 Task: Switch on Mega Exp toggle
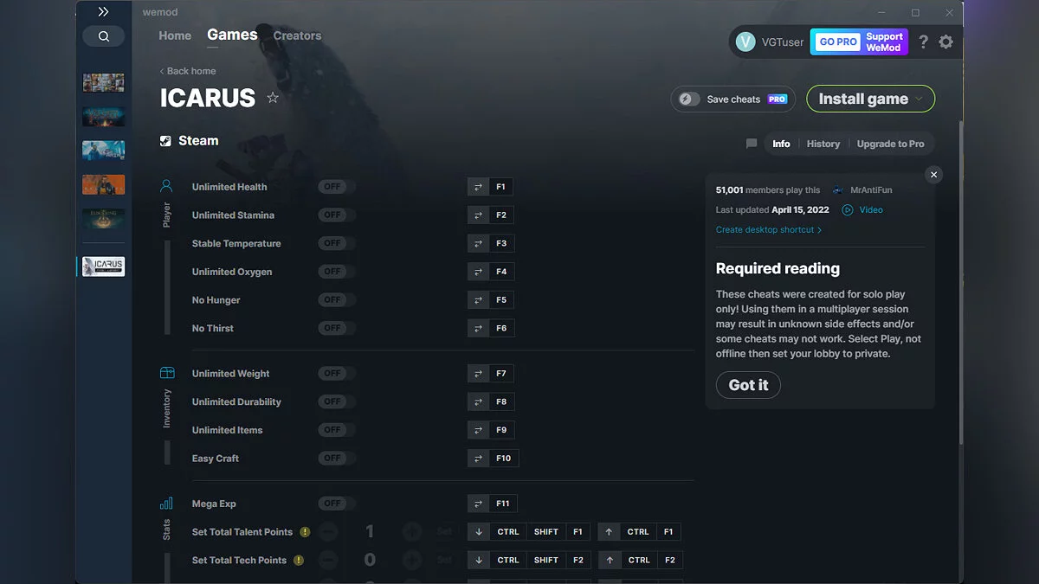336,504
